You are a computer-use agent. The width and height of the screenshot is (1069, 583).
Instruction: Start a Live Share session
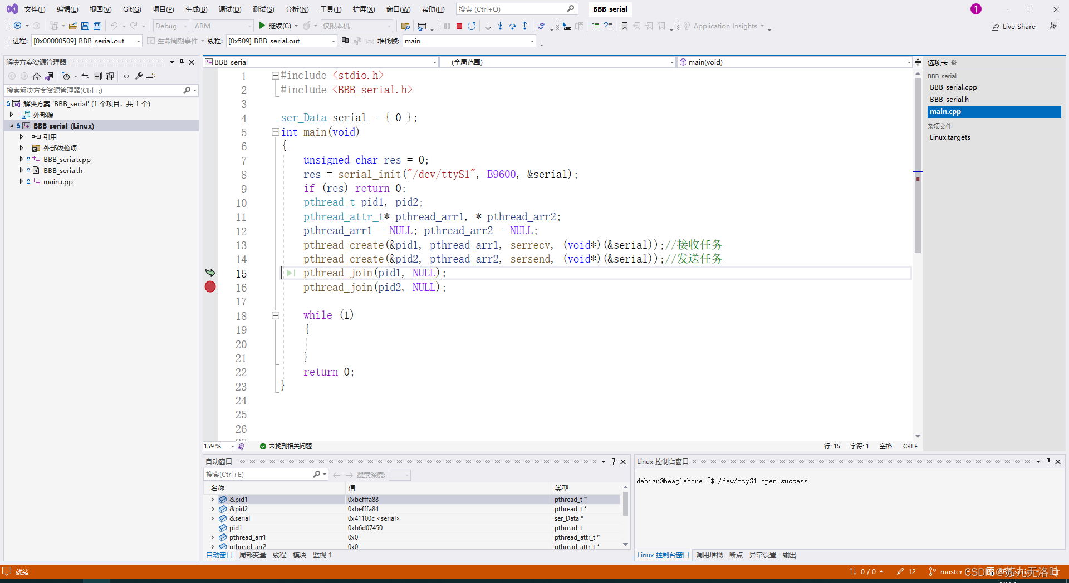[x=1014, y=26]
